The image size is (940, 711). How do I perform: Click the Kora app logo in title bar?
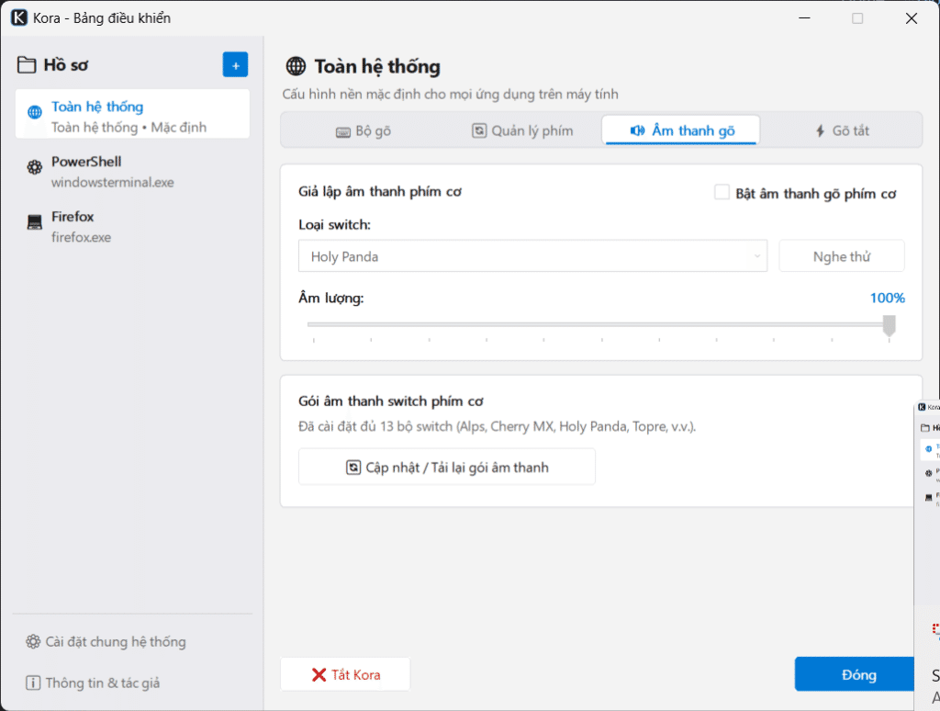pyautogui.click(x=18, y=17)
